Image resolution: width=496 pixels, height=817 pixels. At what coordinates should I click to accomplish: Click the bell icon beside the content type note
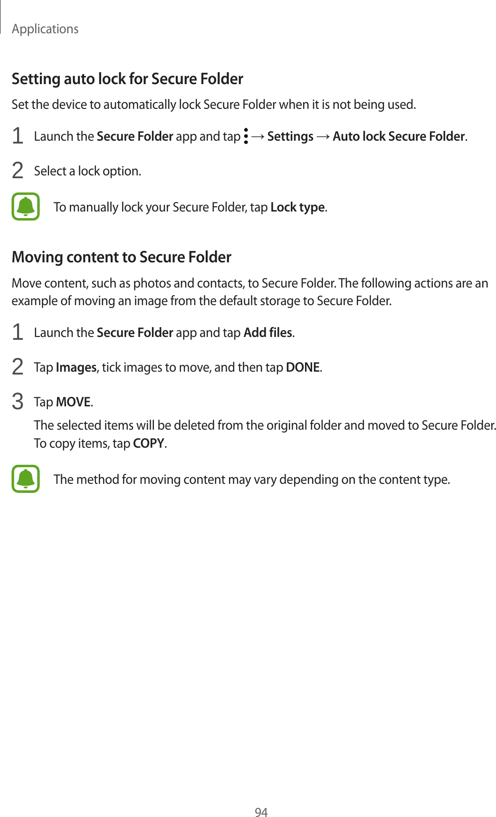point(26,479)
